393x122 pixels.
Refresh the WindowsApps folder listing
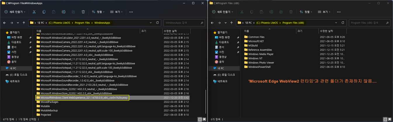[157, 23]
